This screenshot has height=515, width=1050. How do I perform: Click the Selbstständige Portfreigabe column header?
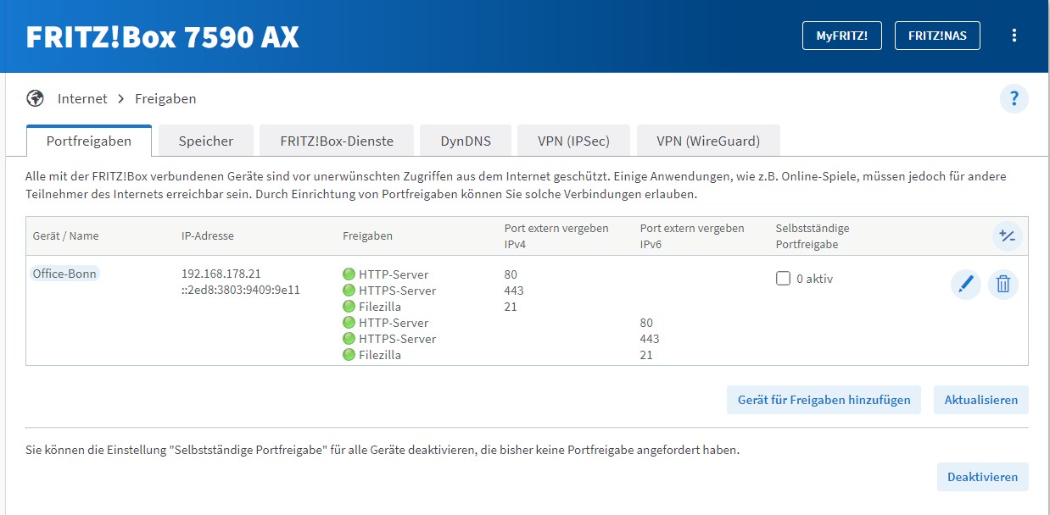[x=813, y=235]
